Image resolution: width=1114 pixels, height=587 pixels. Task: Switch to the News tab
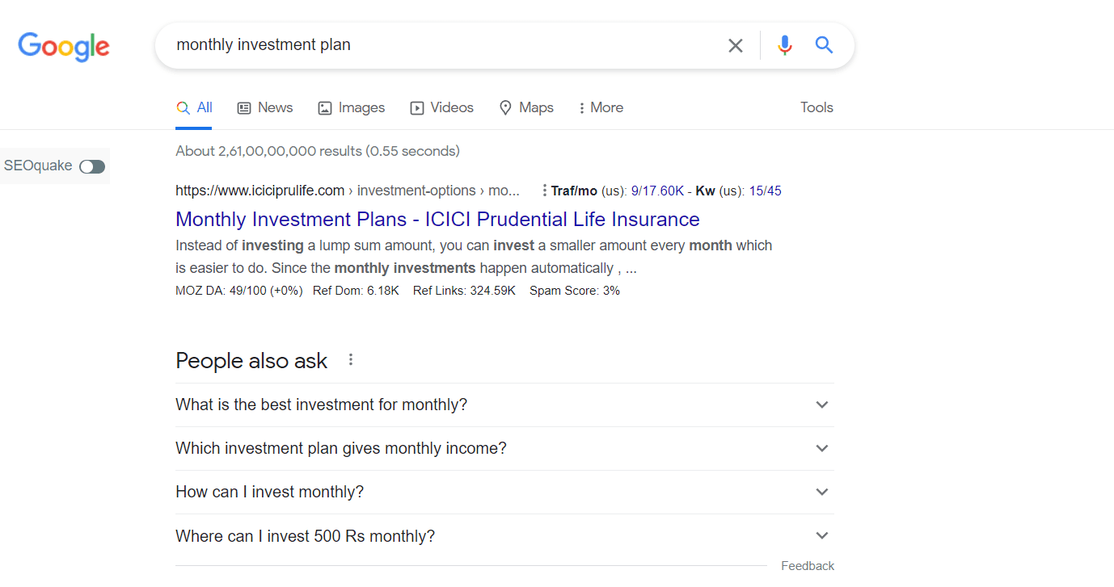[265, 107]
